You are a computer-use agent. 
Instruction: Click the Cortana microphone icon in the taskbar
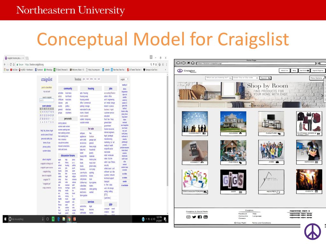point(43,219)
